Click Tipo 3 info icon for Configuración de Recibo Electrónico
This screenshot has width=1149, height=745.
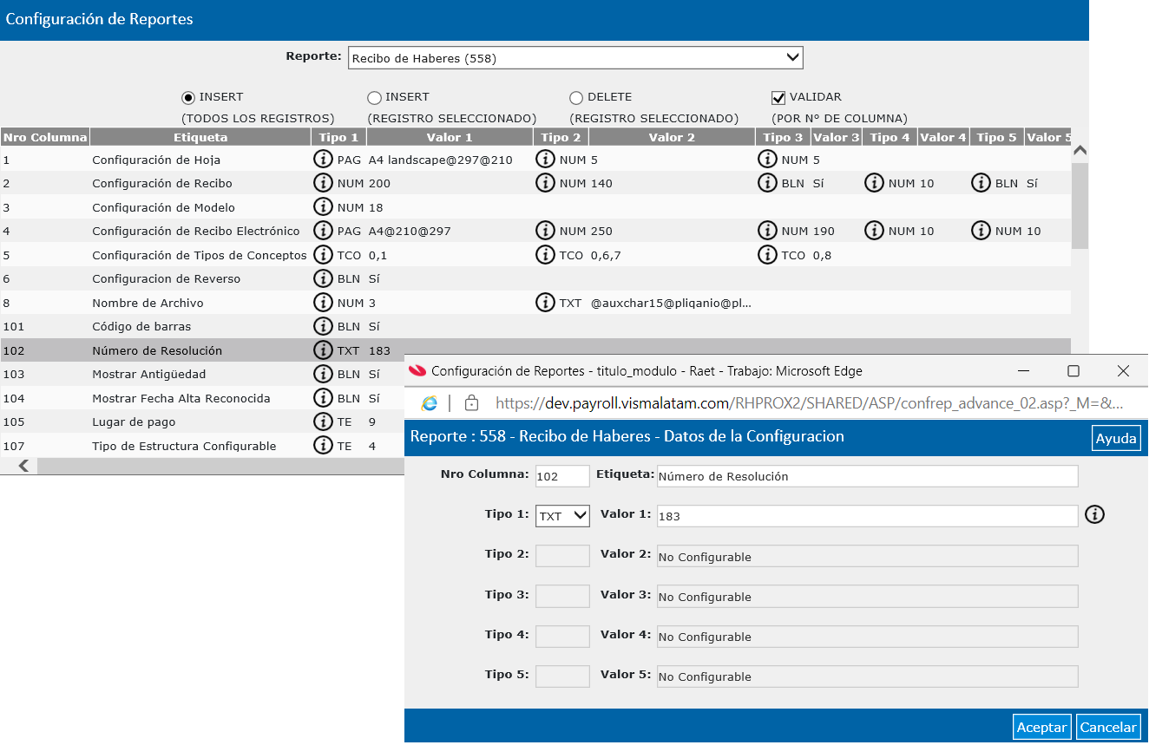pos(767,231)
